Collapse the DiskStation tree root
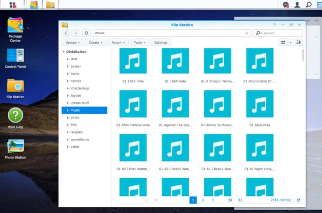 64,52
